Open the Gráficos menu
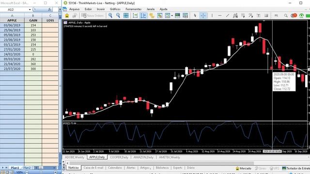Screen dimensions: 310x174 (115, 9)
